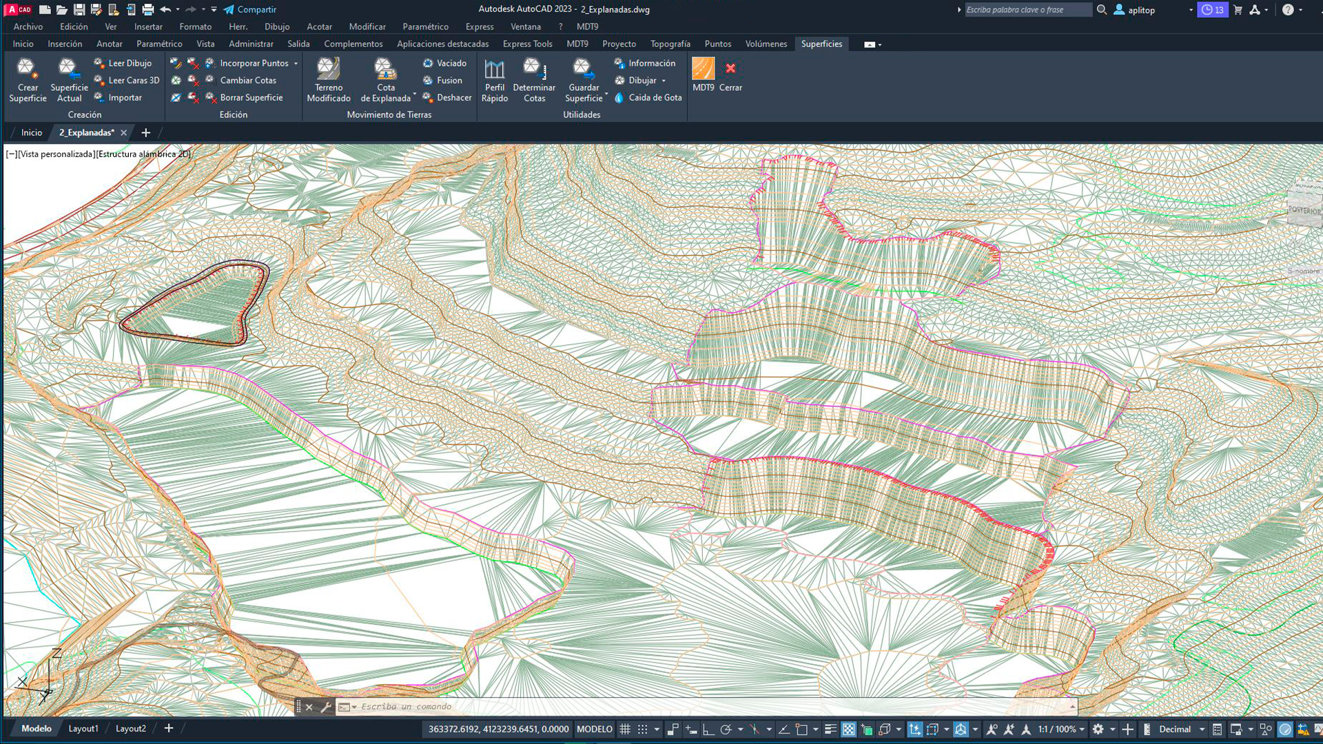This screenshot has width=1323, height=744.
Task: Toggle object snap in status bar
Action: click(x=801, y=729)
